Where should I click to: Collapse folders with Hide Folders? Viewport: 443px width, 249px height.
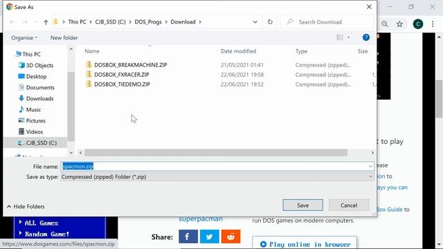26,206
